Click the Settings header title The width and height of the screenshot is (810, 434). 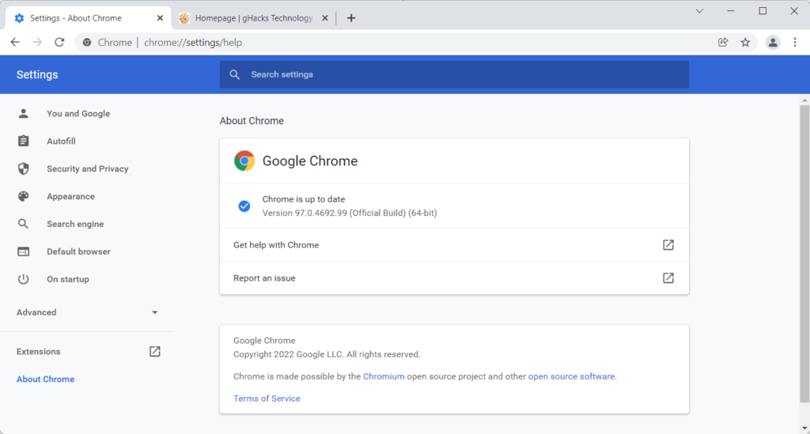point(37,74)
